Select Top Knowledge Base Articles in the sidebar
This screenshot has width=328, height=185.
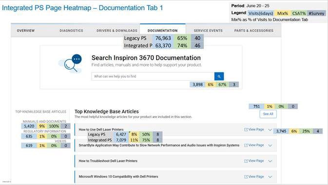41,112
